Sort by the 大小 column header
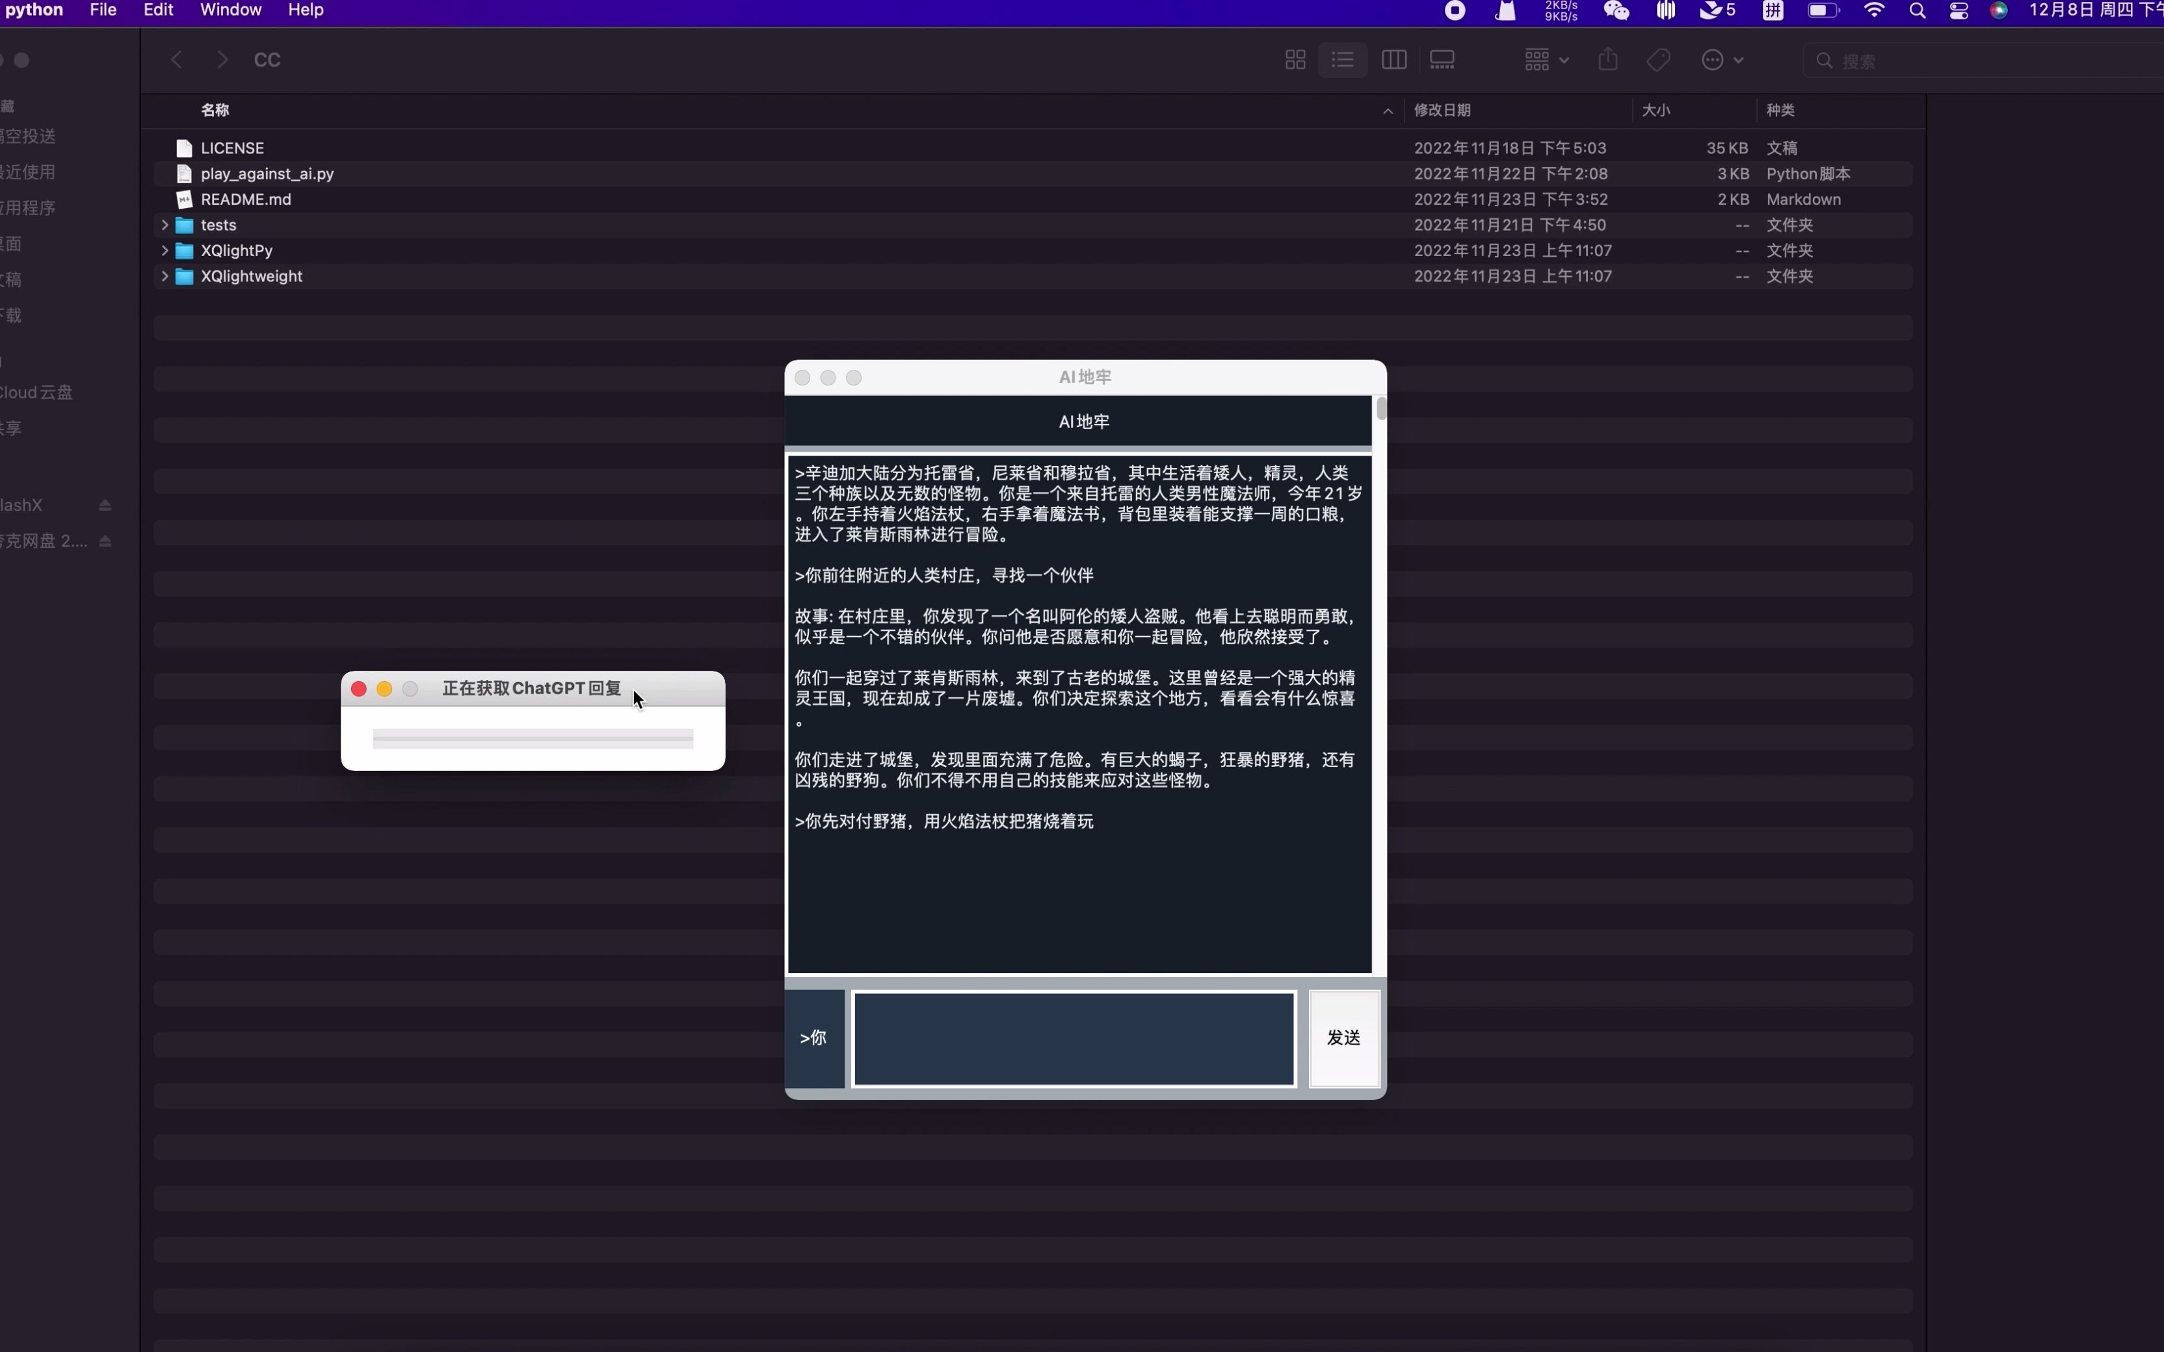This screenshot has width=2164, height=1352. [x=1656, y=110]
